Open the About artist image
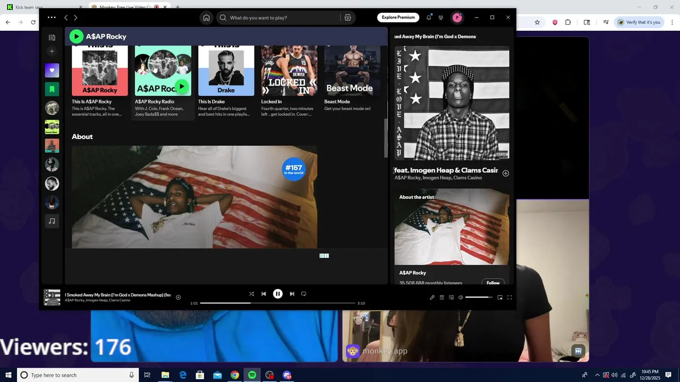Screen dimensions: 680x382 194,197
